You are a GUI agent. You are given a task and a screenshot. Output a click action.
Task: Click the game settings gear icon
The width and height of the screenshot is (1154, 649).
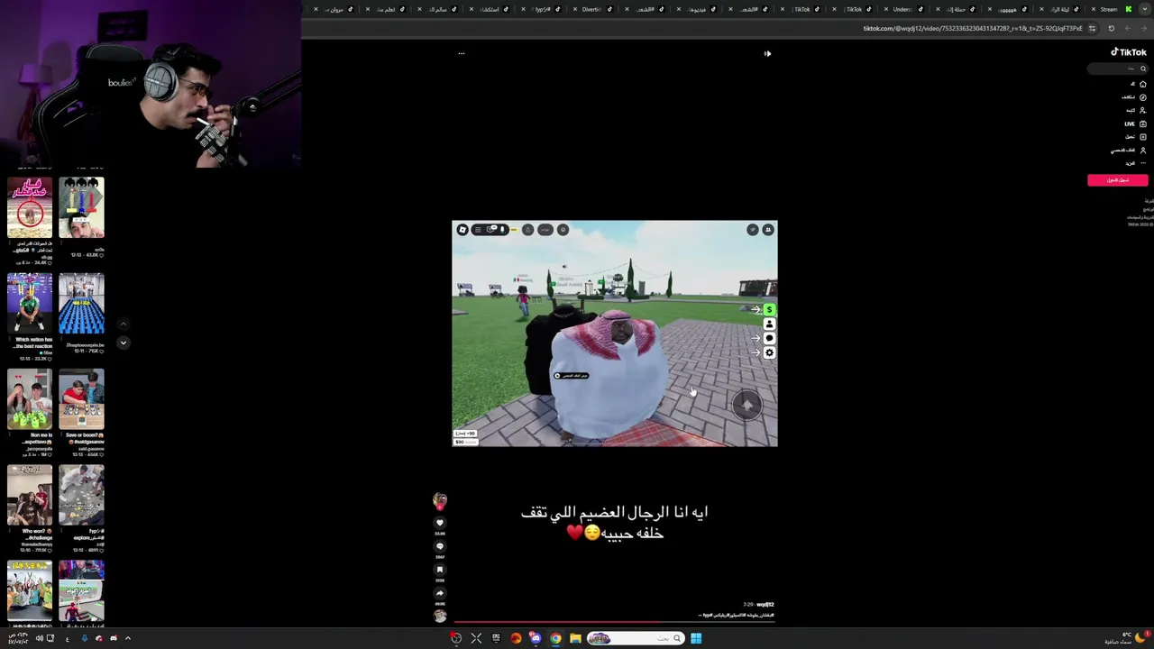pos(769,352)
